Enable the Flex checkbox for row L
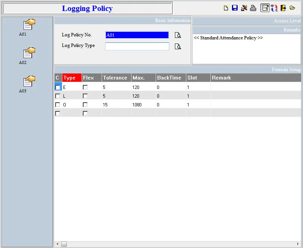 click(85, 96)
